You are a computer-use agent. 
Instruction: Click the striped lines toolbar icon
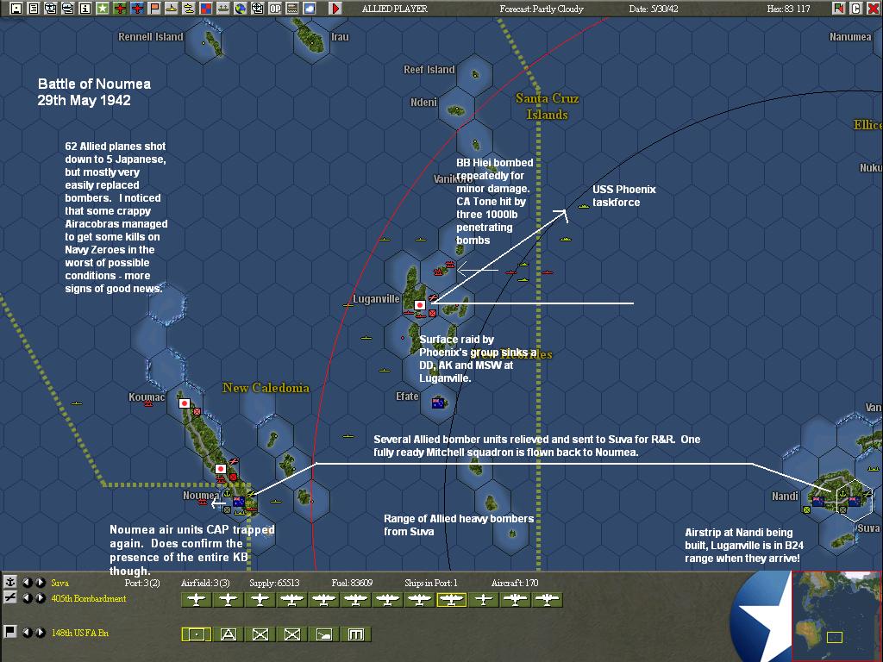[292, 9]
